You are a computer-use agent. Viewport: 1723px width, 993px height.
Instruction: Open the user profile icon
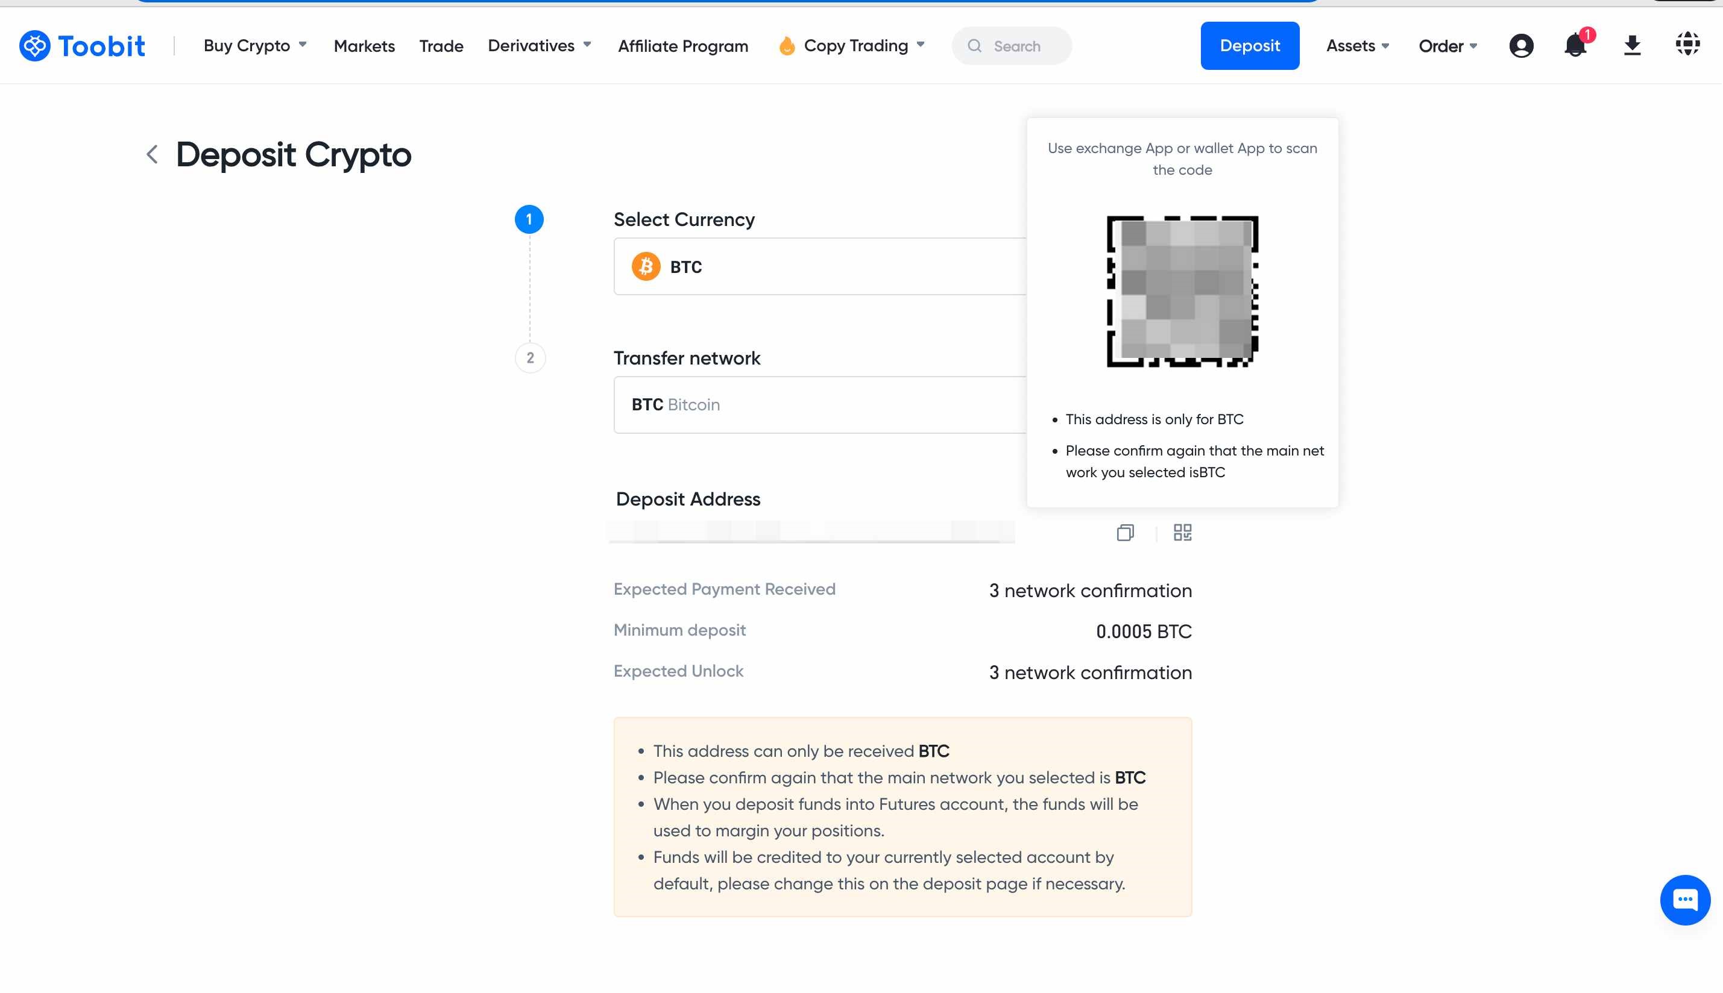[1521, 46]
